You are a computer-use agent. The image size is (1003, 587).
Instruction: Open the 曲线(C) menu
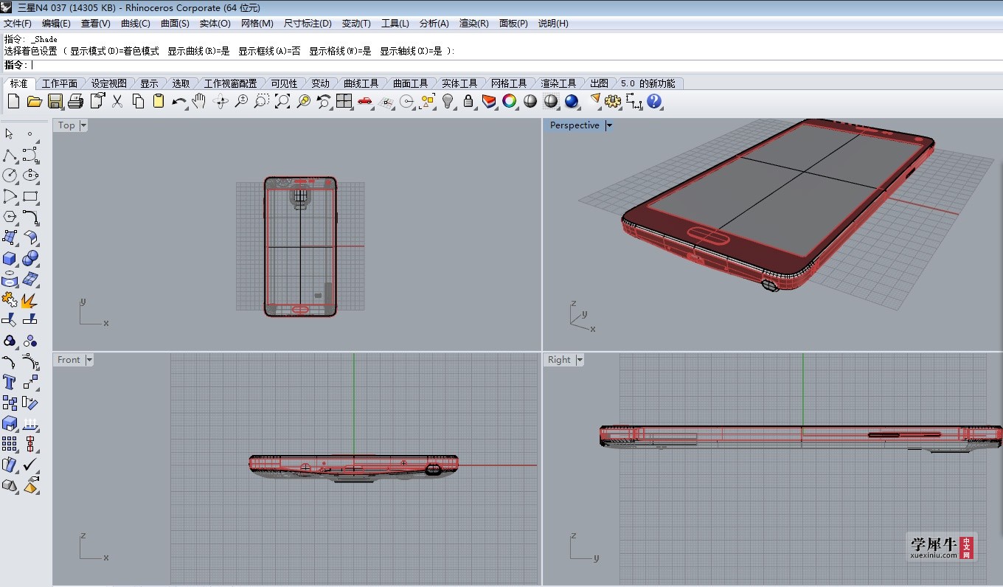136,23
